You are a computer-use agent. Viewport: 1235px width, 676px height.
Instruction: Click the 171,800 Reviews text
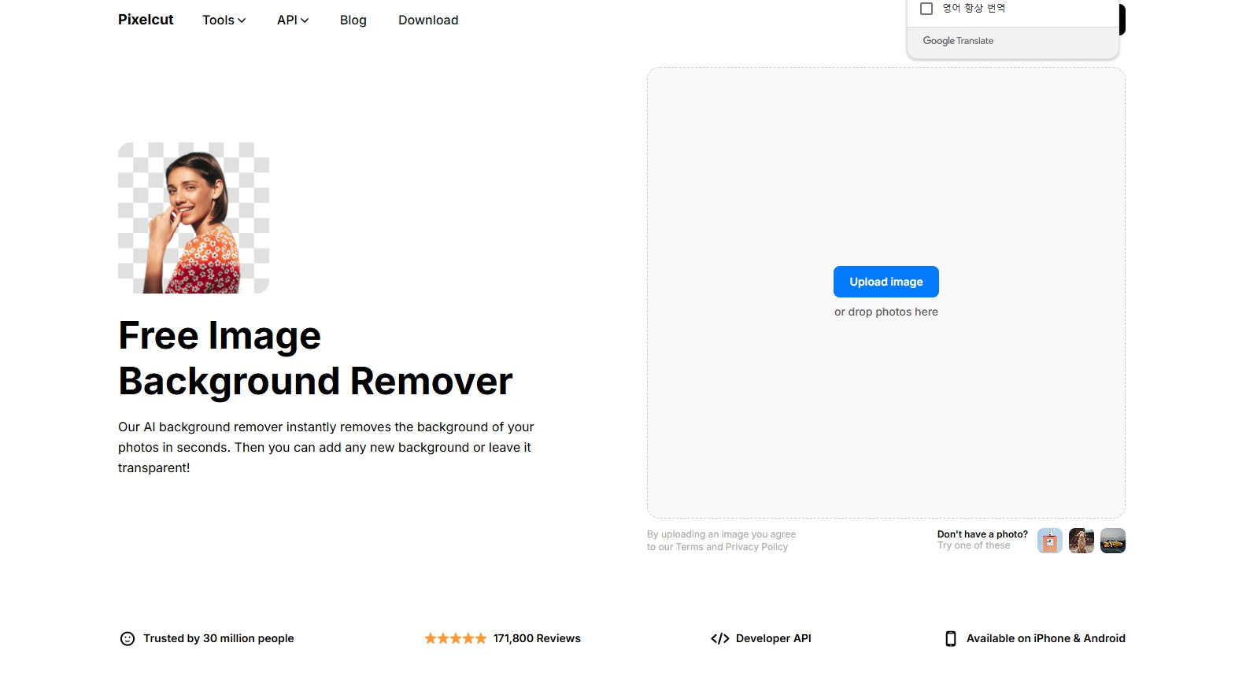click(537, 638)
